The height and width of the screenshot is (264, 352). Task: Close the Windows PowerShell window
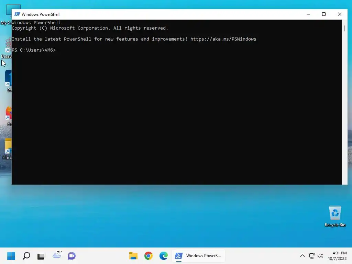[339, 14]
